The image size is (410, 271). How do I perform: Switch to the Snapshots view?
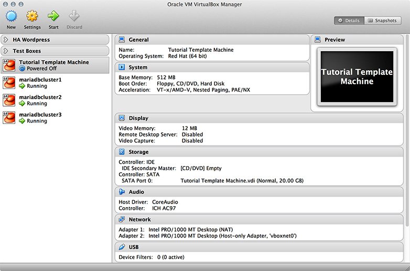click(383, 21)
